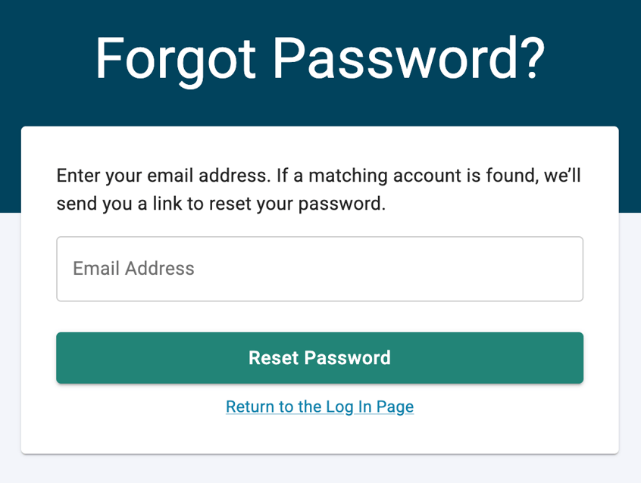
Task: Place the cursor in the Email Address field
Action: [319, 269]
